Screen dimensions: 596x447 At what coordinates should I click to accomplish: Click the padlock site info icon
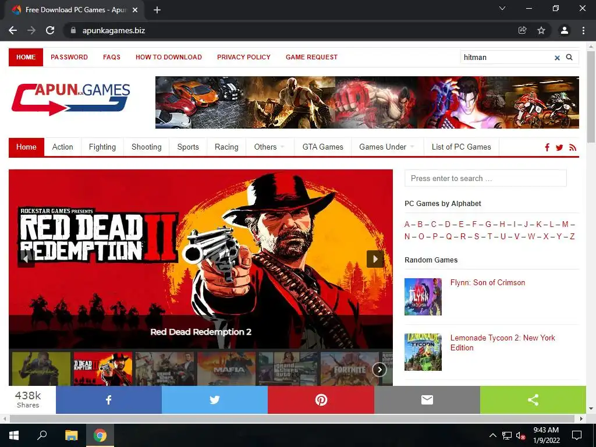click(73, 30)
